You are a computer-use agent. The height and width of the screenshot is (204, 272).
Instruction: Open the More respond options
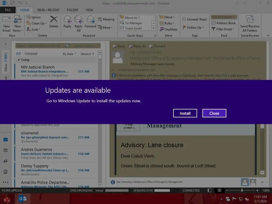105,27
